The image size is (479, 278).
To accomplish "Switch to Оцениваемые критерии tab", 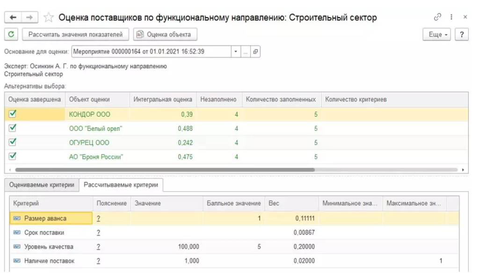I will (x=42, y=185).
